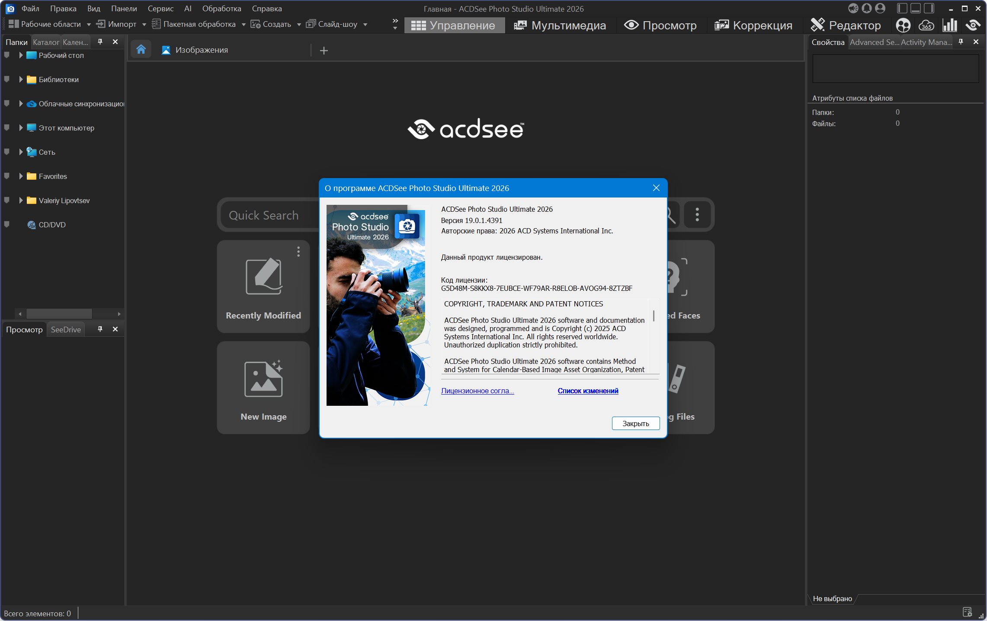This screenshot has width=987, height=621.
Task: Open the Сервис menu
Action: pos(160,9)
